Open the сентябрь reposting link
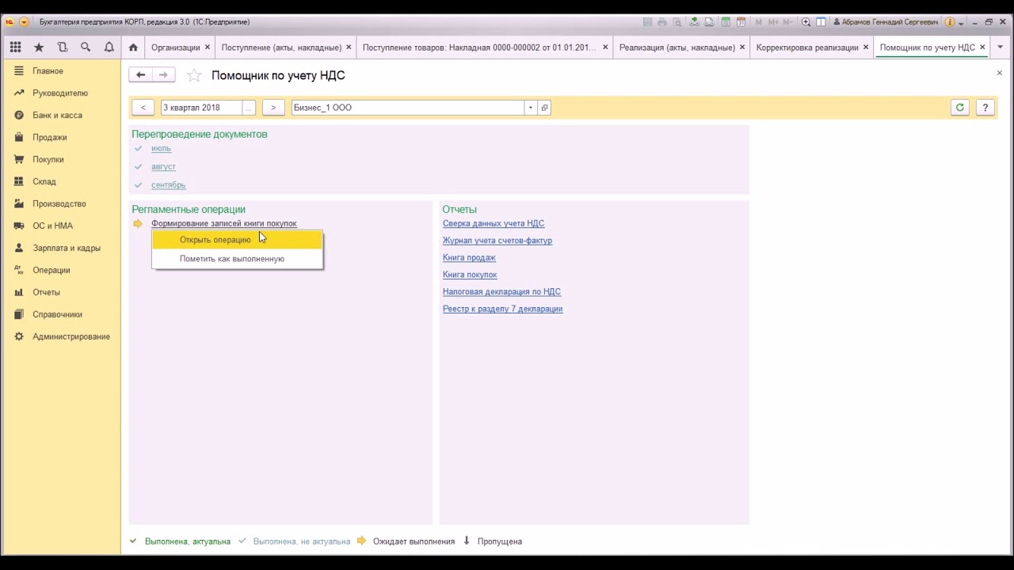 coord(169,185)
